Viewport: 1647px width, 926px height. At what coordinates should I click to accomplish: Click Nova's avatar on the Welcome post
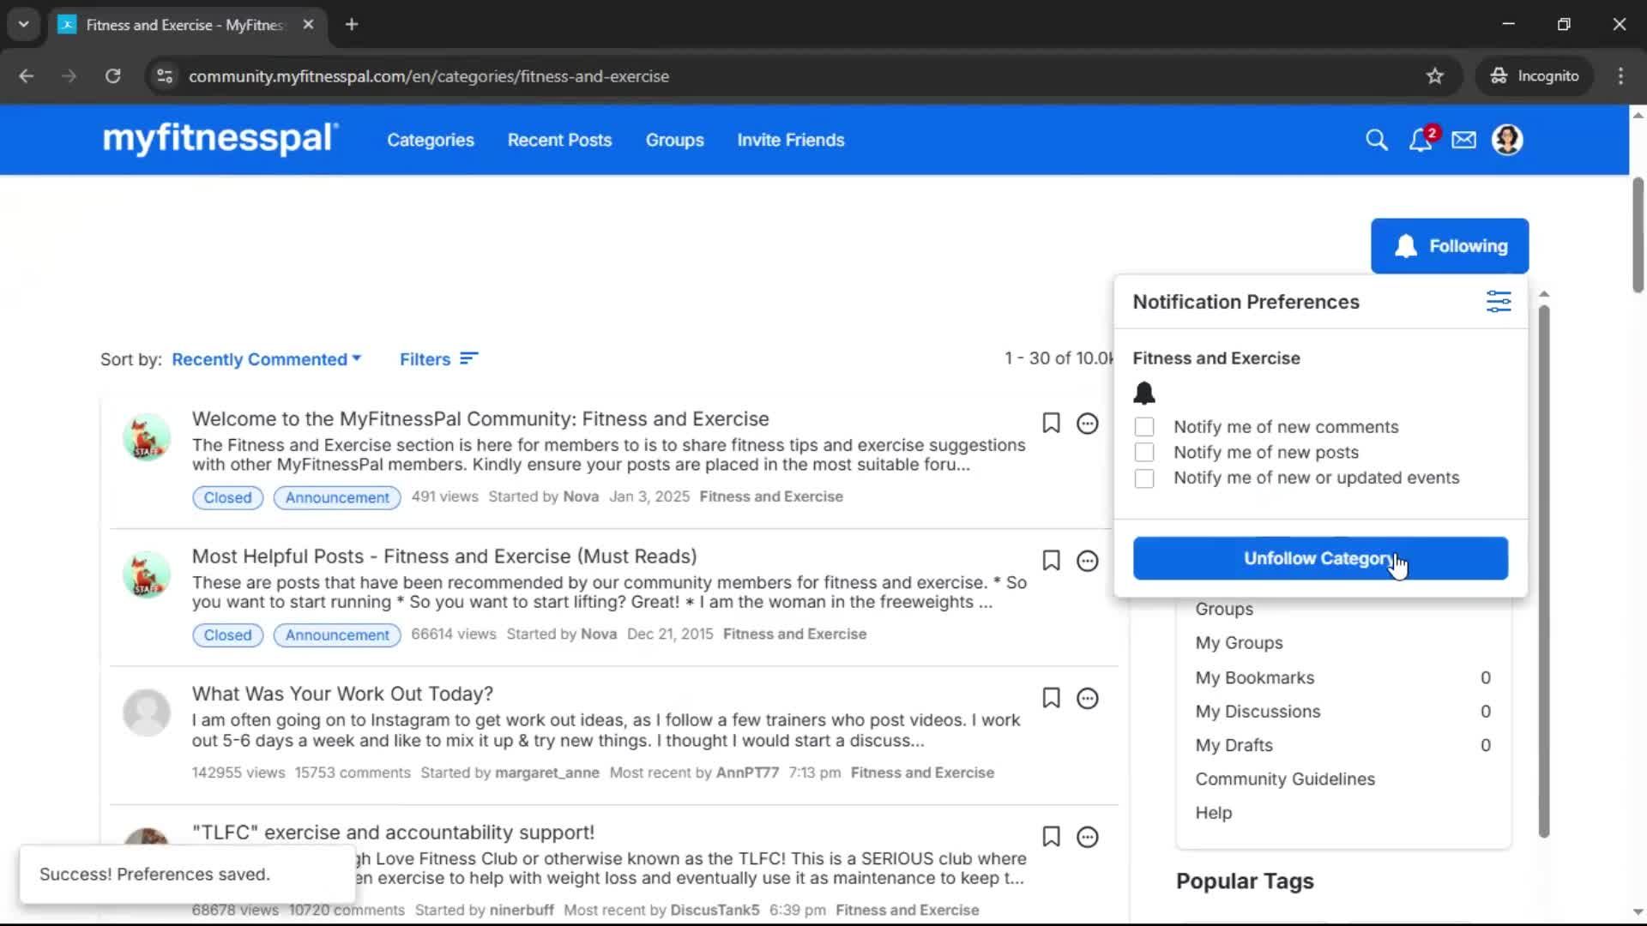[146, 437]
